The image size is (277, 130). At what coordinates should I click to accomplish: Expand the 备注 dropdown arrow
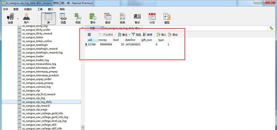click(129, 35)
